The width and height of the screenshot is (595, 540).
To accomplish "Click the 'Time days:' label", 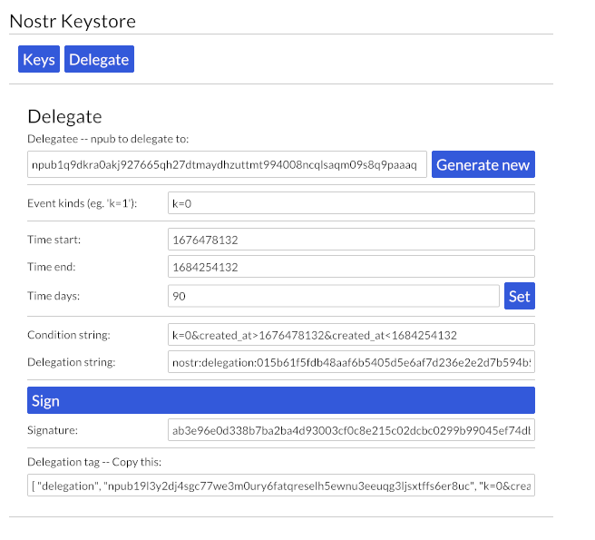I will 54,296.
